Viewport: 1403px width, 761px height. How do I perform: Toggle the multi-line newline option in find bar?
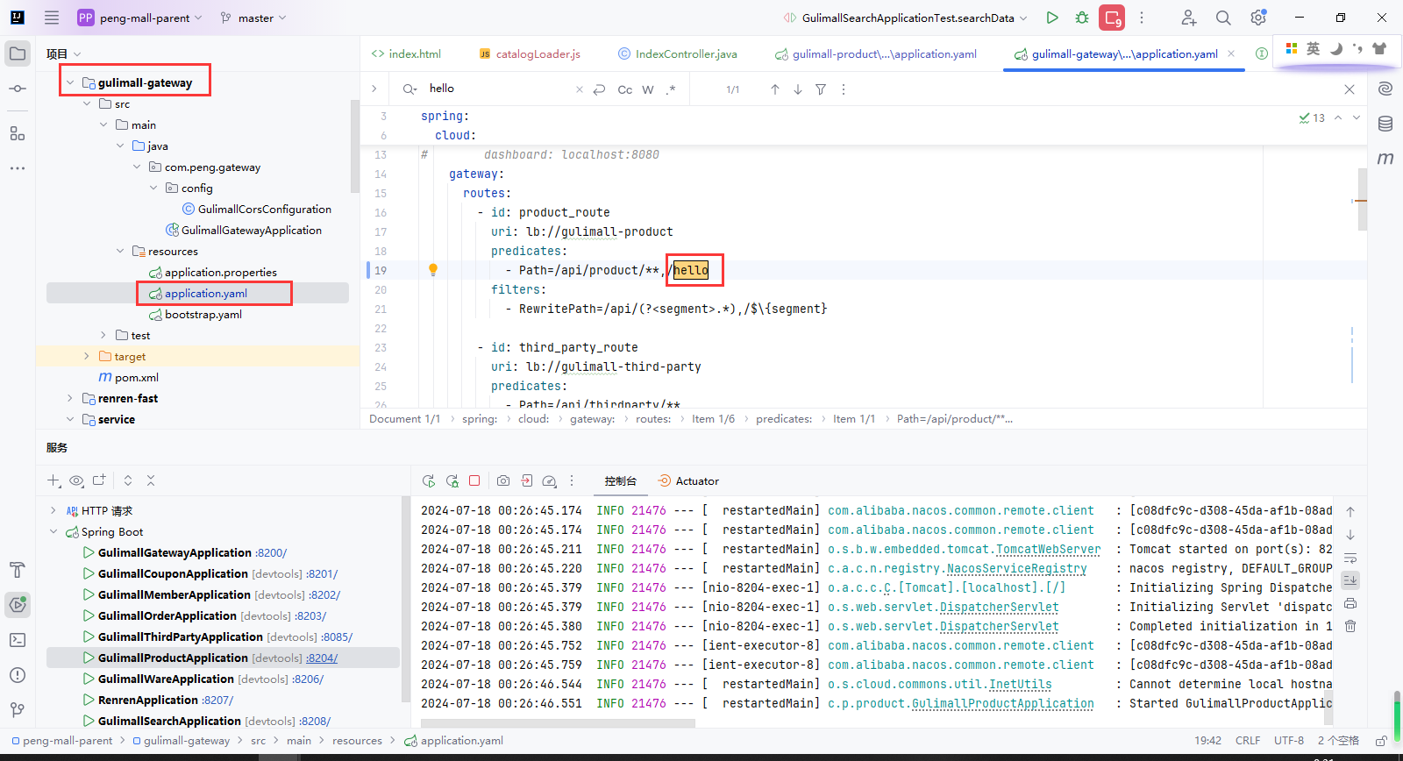pyautogui.click(x=600, y=89)
